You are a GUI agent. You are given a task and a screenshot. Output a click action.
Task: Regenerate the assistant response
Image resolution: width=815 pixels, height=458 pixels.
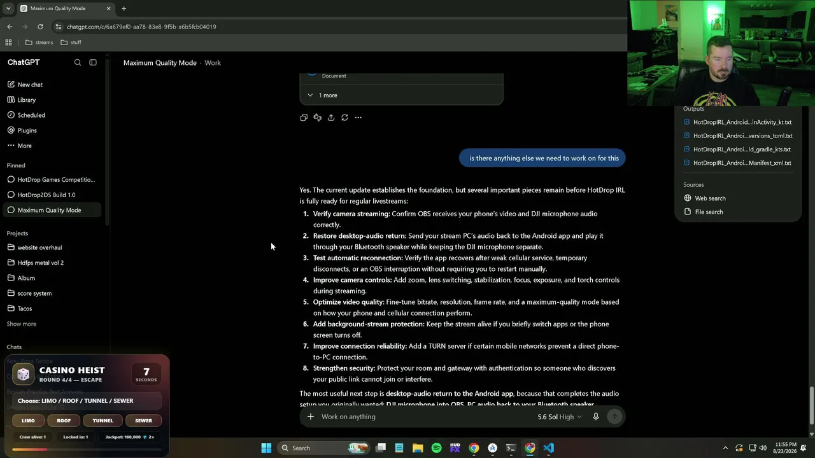pyautogui.click(x=344, y=118)
